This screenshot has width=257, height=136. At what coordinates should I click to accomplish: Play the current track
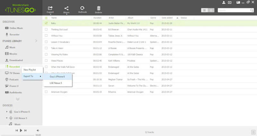[21, 131]
